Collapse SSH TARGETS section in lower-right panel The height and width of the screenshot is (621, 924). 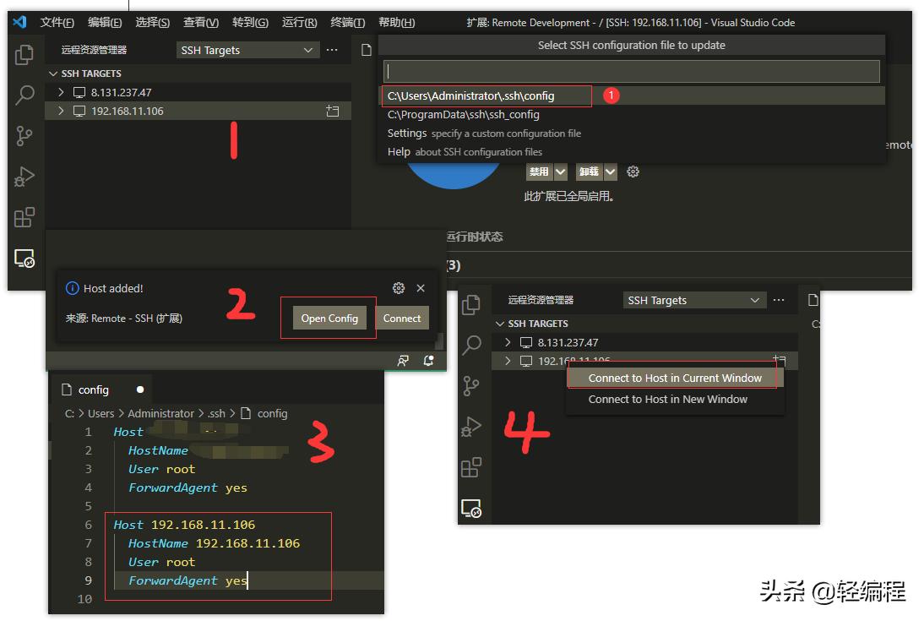[x=500, y=324]
